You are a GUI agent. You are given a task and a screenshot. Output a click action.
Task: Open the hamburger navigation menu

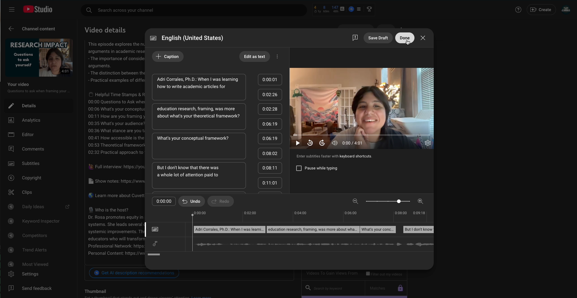(11, 9)
